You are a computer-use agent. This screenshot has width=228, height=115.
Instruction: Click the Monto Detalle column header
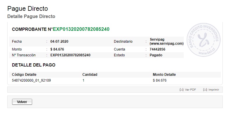coord(164,75)
